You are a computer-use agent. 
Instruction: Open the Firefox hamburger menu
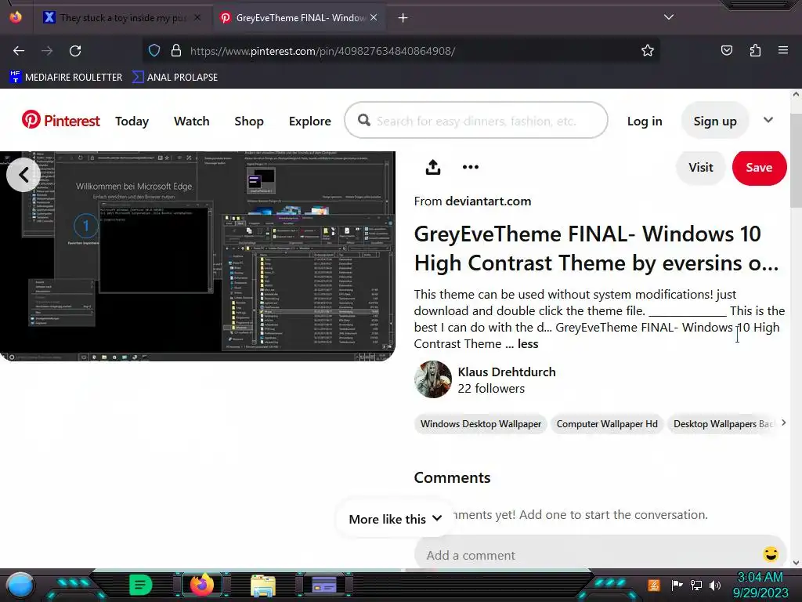pyautogui.click(x=782, y=51)
